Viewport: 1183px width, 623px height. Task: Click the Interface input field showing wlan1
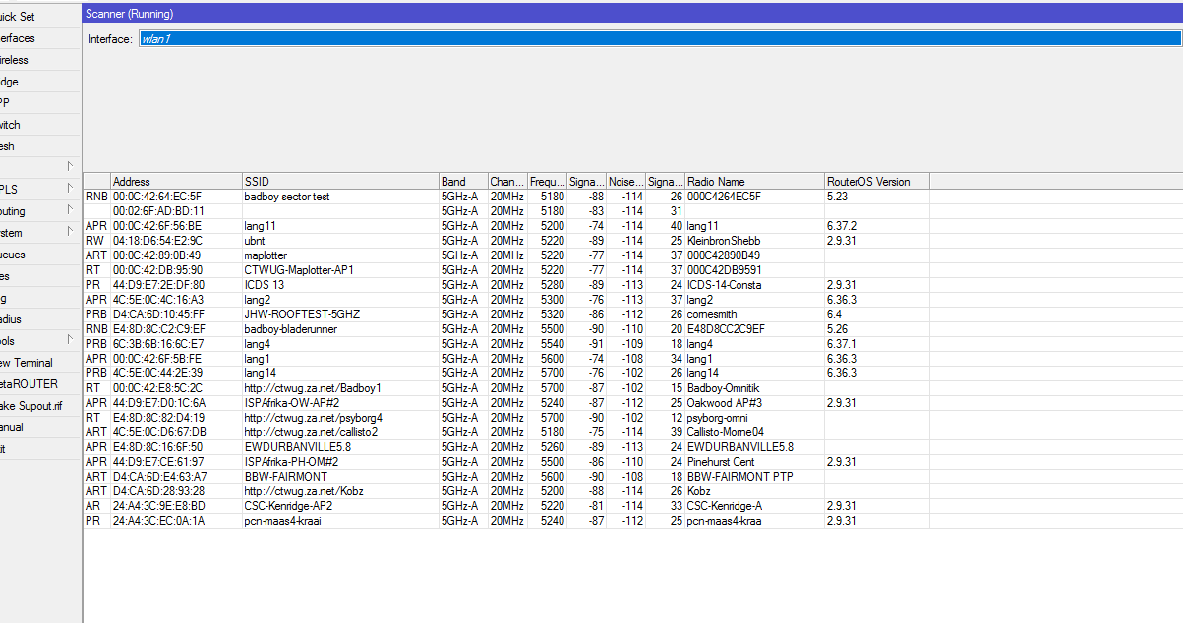click(x=657, y=39)
